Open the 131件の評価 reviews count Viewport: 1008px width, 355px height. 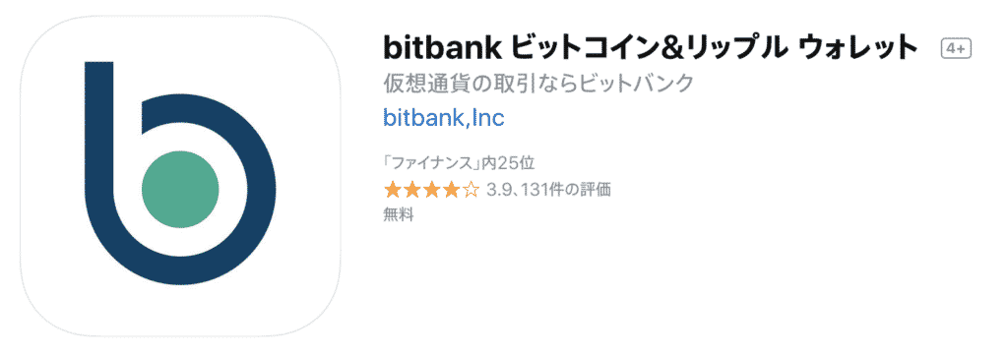(563, 190)
